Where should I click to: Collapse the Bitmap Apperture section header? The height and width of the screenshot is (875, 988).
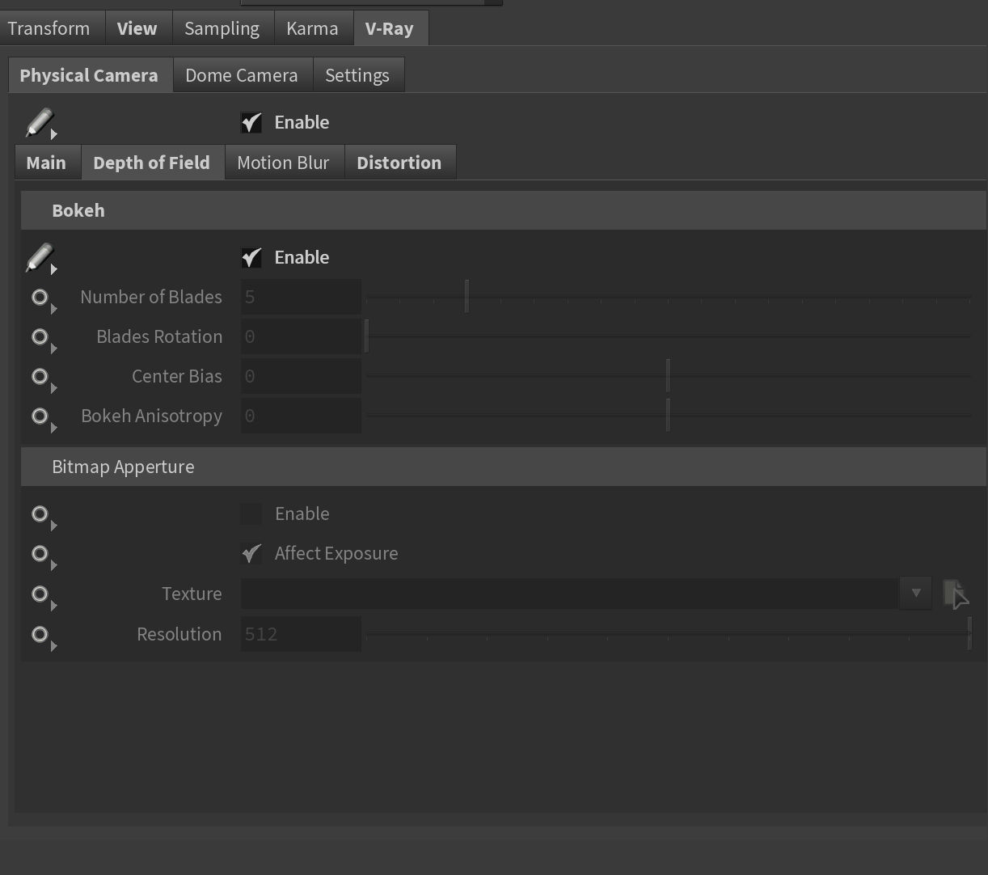[123, 467]
